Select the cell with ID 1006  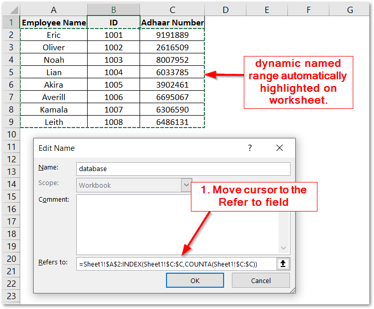tap(114, 97)
